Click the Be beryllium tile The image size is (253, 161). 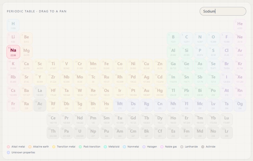click(26, 39)
